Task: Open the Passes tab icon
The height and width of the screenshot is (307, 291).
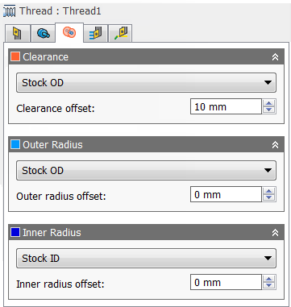Action: pyautogui.click(x=95, y=33)
